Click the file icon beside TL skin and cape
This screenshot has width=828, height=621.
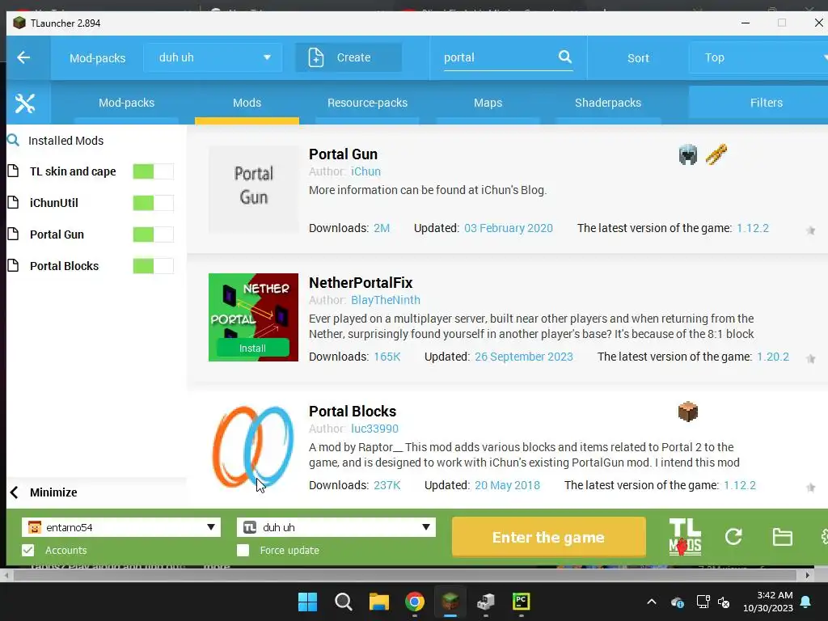pos(13,171)
